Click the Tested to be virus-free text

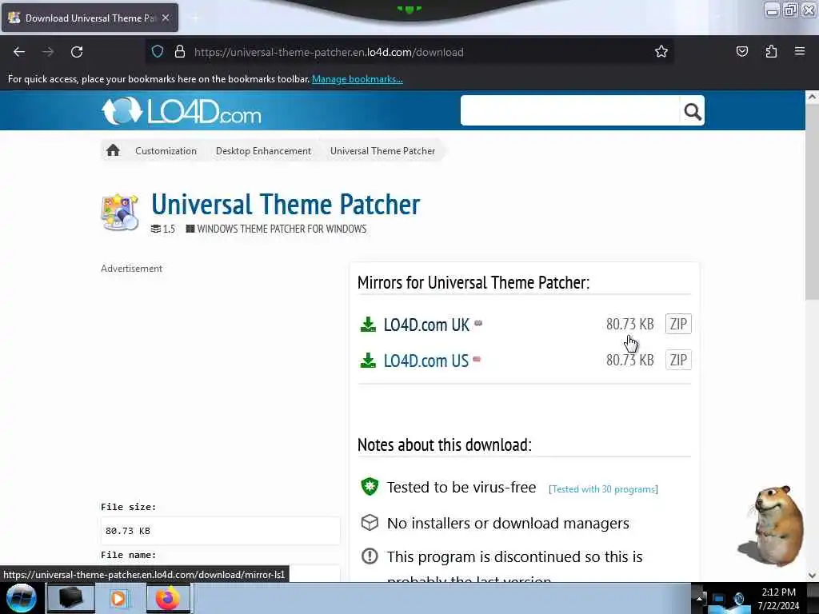(461, 487)
